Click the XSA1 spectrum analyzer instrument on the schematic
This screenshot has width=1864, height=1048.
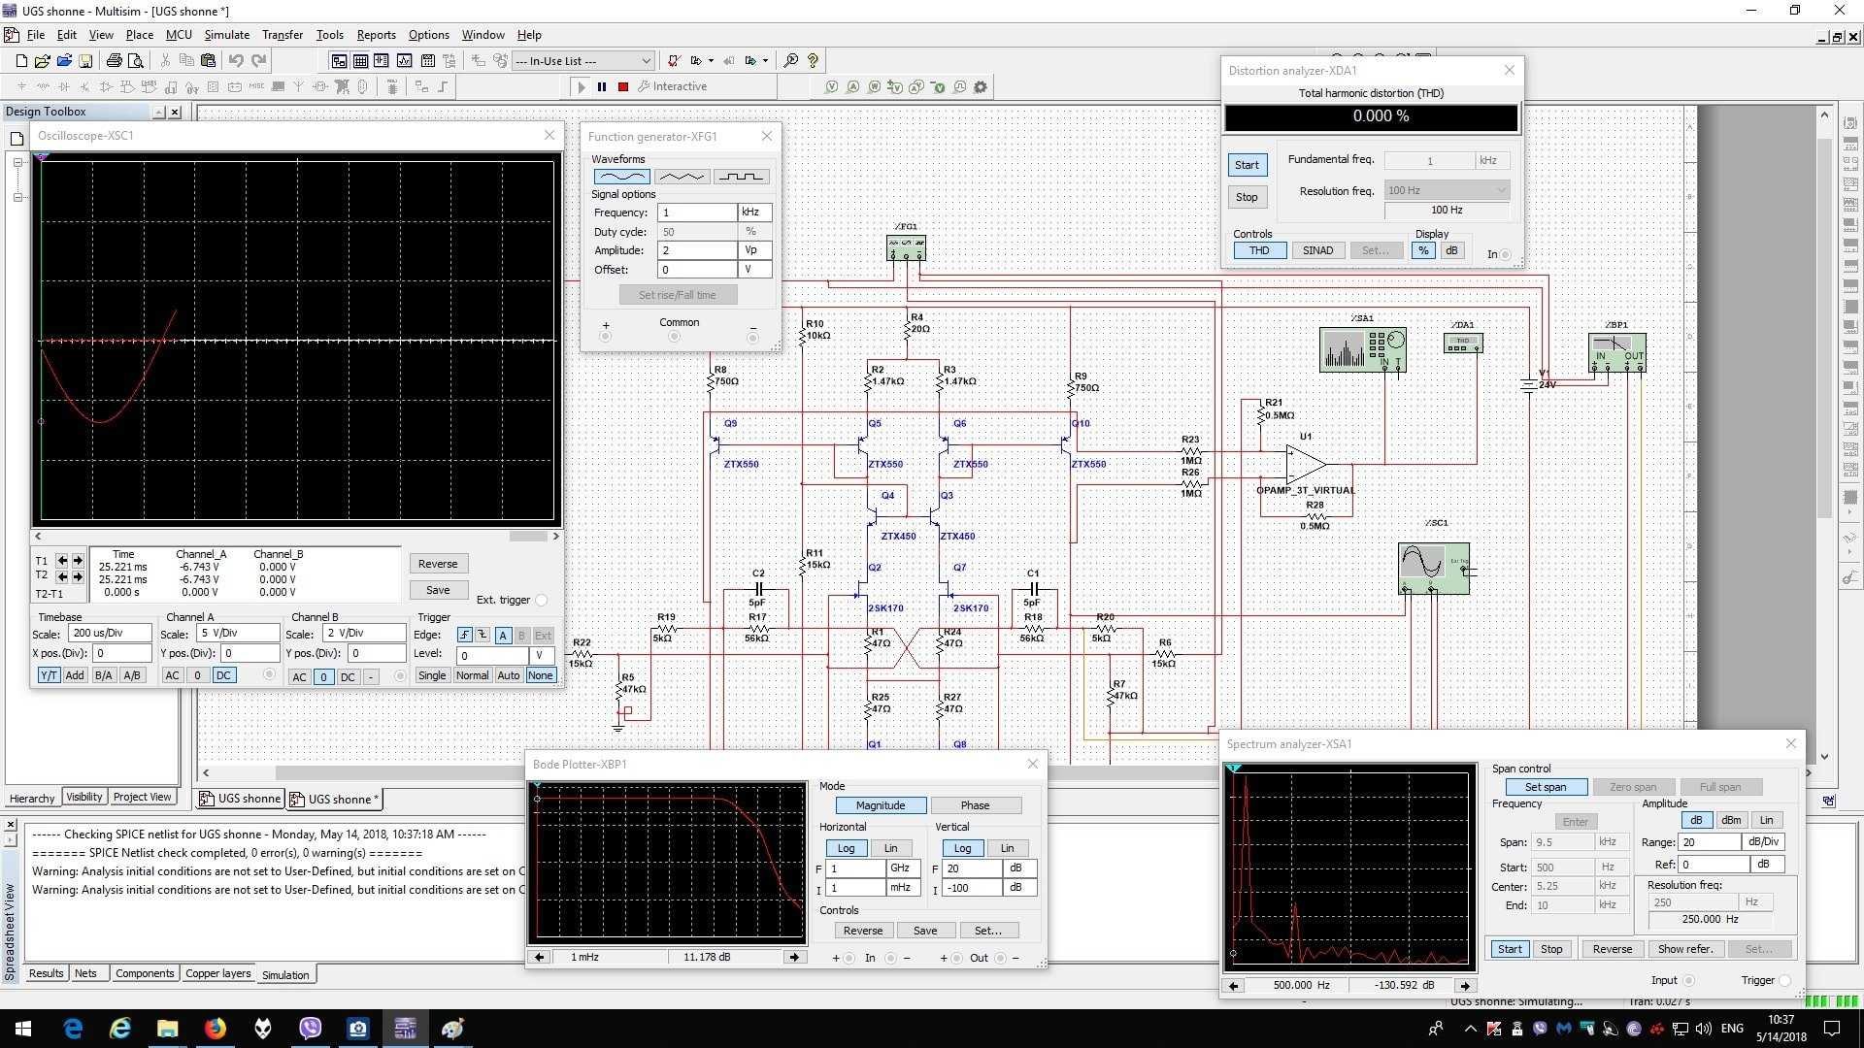pos(1362,349)
